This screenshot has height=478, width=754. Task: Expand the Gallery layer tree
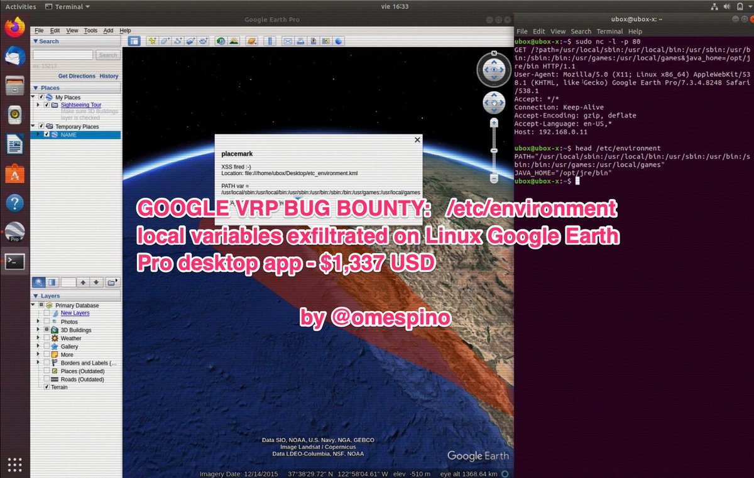39,346
